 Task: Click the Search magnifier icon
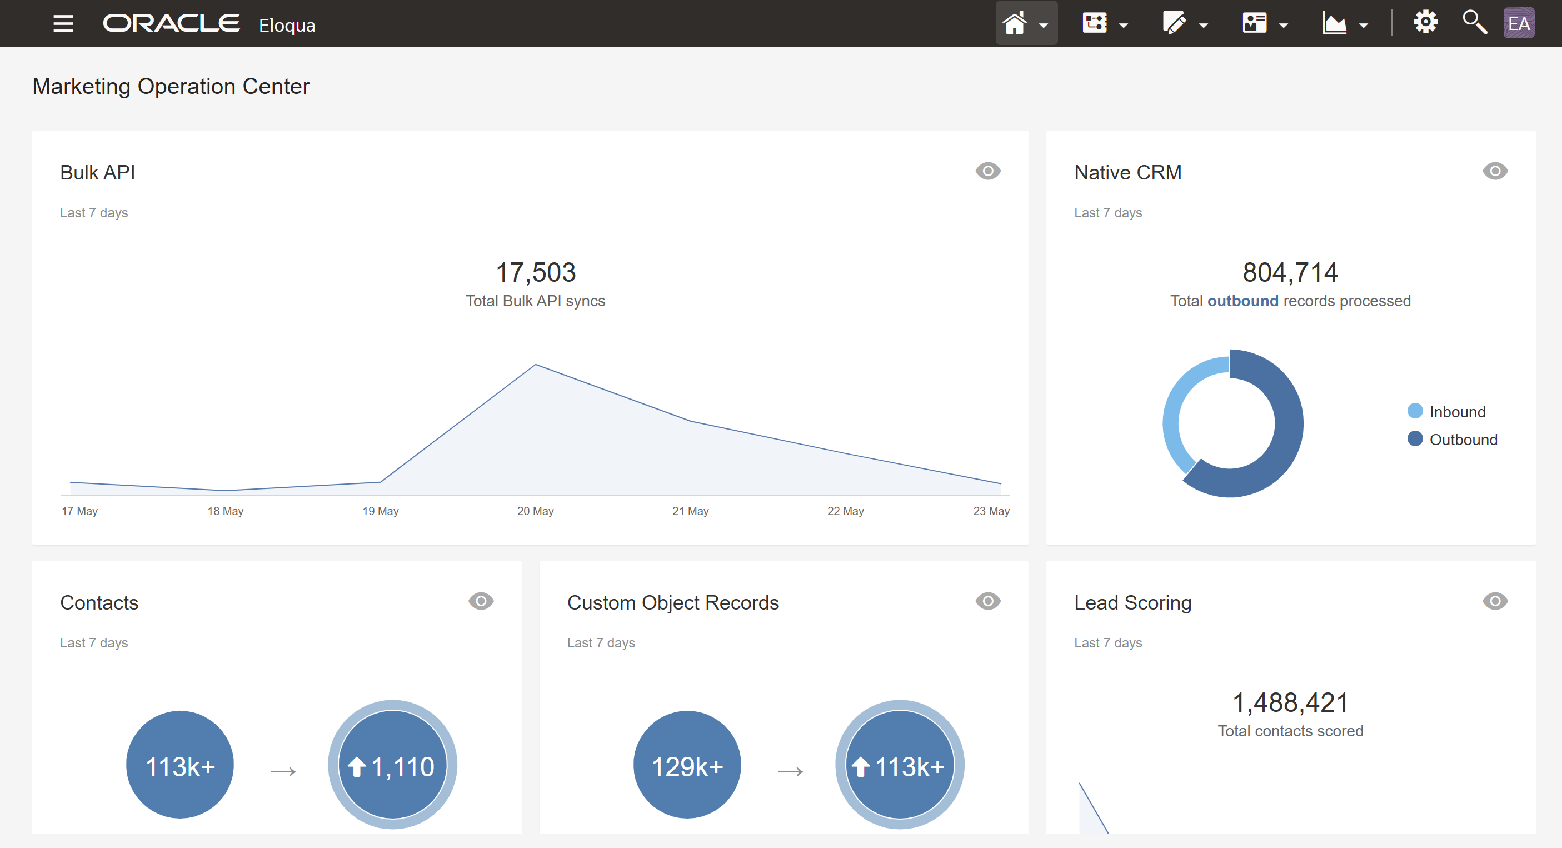[x=1475, y=22]
